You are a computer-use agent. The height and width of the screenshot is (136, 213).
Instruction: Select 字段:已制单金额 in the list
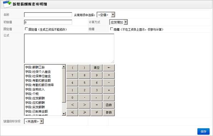click(37, 111)
